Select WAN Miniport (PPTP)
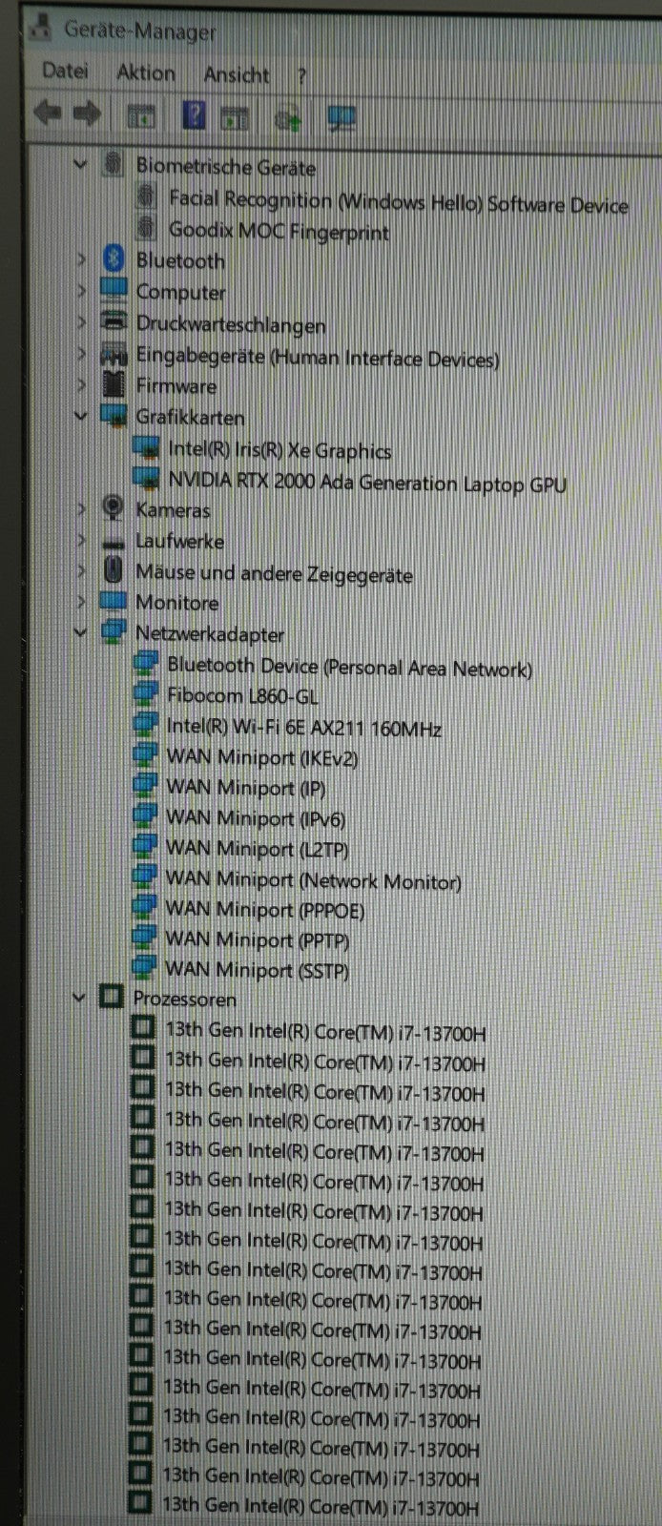This screenshot has width=662, height=1526. coord(257,940)
